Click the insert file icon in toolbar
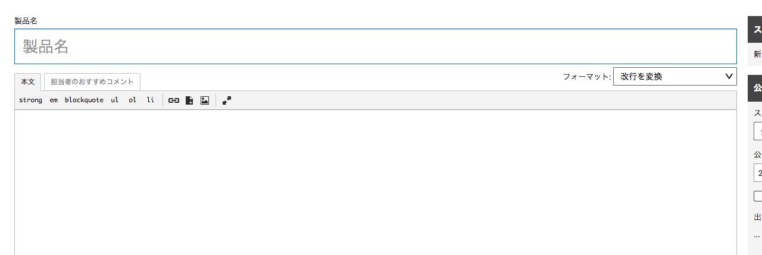Image resolution: width=762 pixels, height=255 pixels. pos(189,100)
